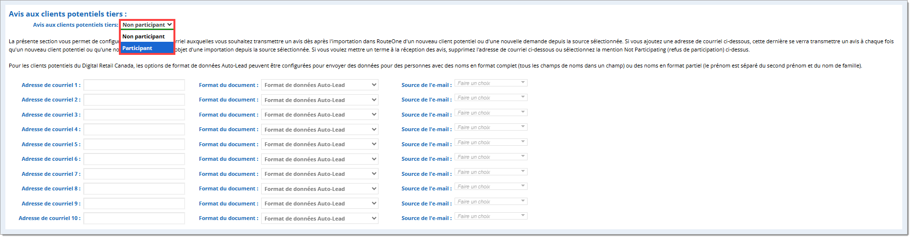911x238 pixels.
Task: Open Source de l'e-mail dropdown for row 1
Action: (491, 83)
